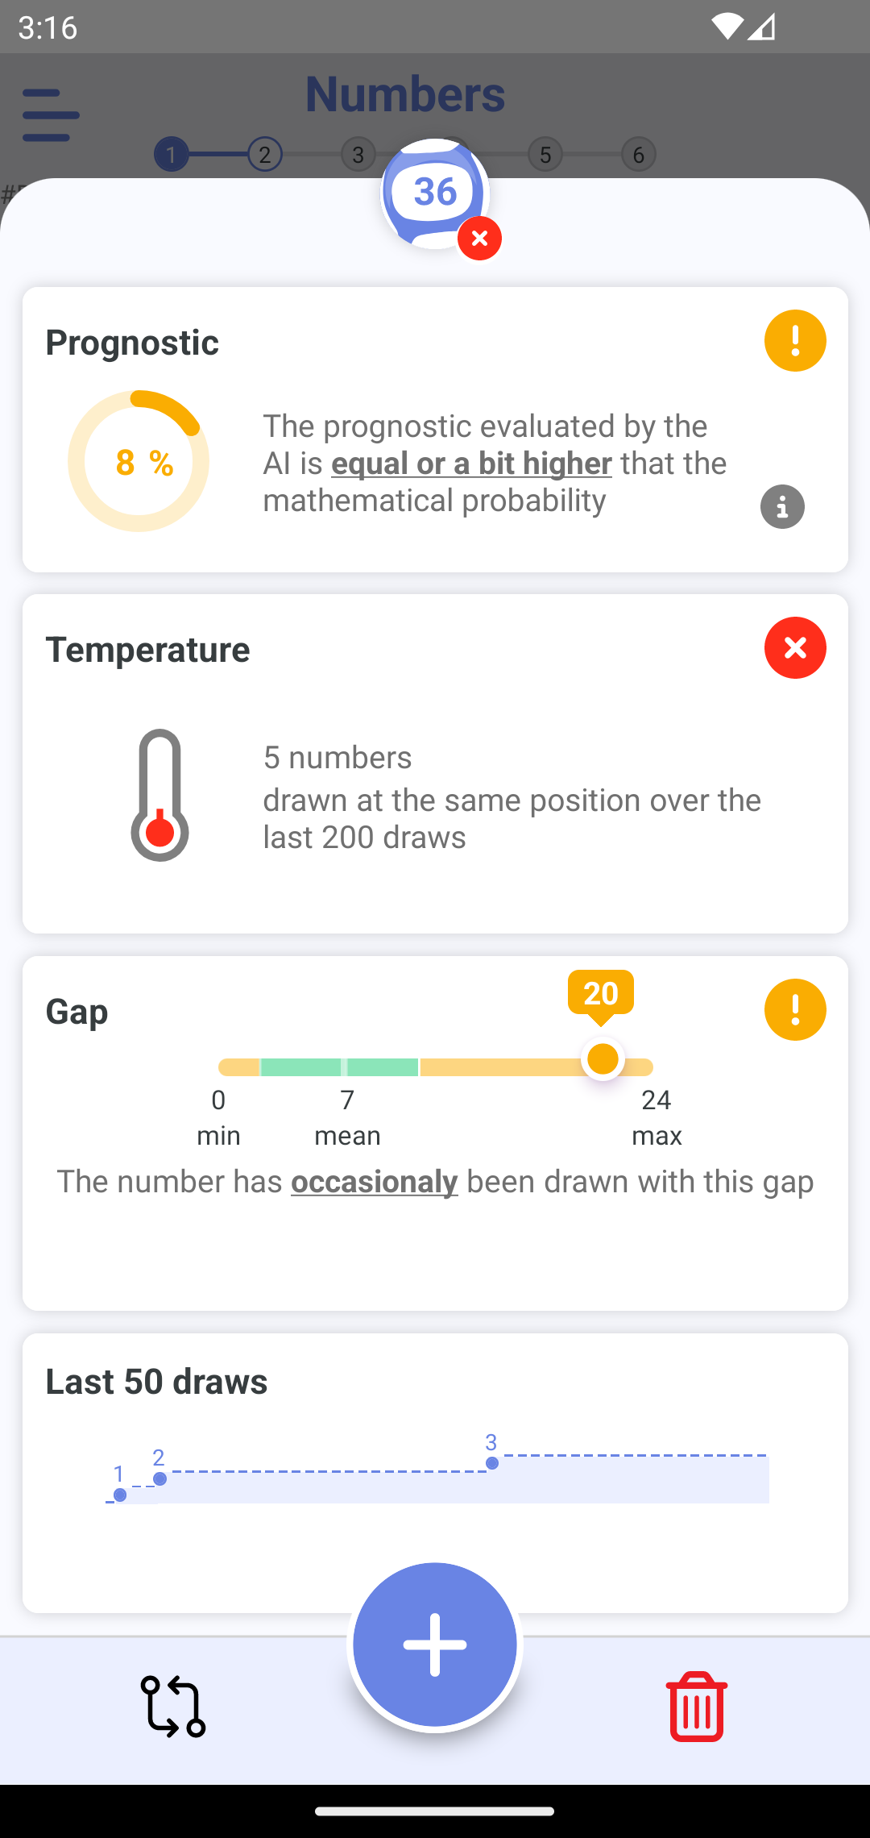Open the hamburger menu
The image size is (870, 1838).
pos(51,115)
